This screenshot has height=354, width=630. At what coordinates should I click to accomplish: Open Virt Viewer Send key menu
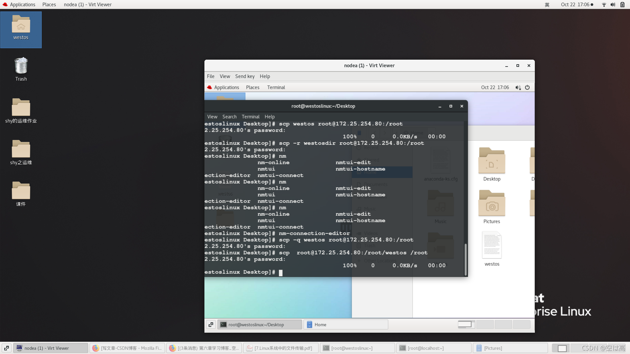pos(245,76)
